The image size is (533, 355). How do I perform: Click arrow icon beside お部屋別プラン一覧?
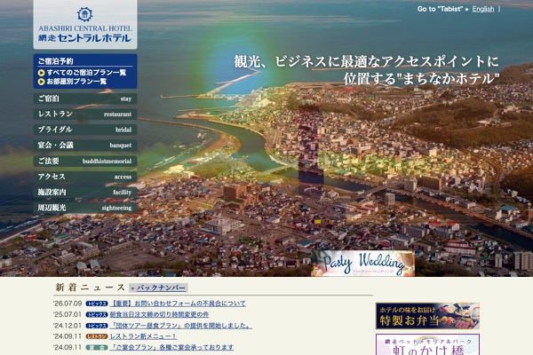[x=42, y=82]
